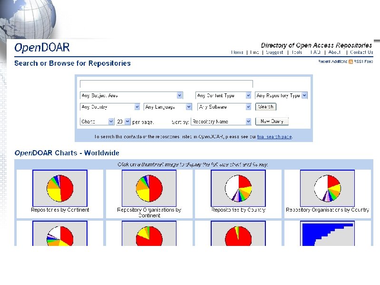This screenshot has width=380, height=285.
Task: Expand the Any Repository Type dropdown
Action: [281, 95]
